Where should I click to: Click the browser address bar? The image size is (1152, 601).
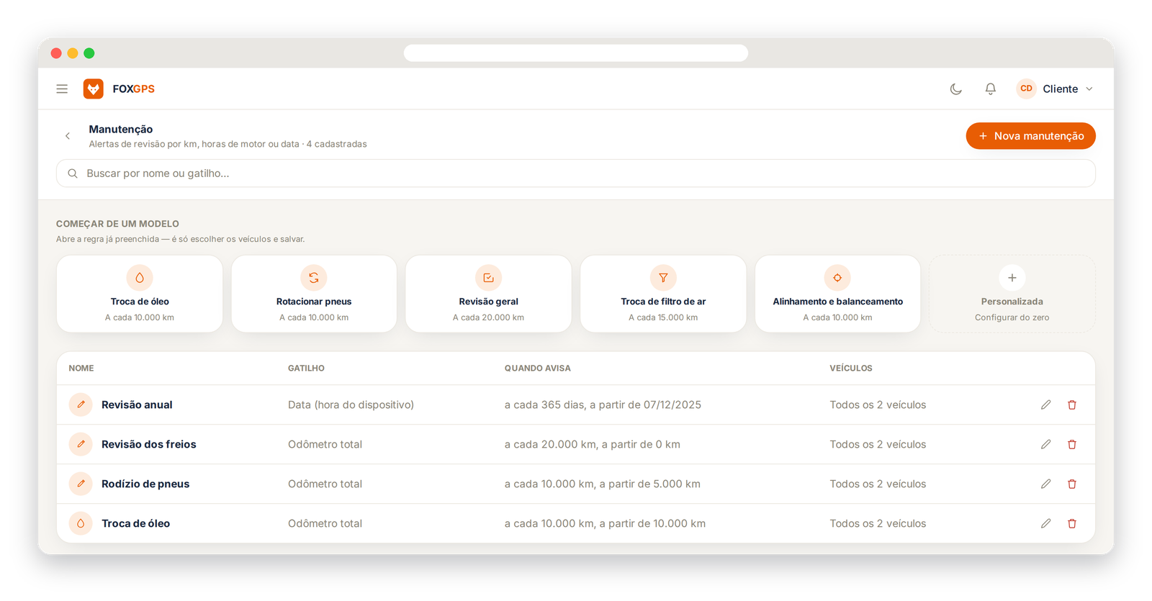576,53
